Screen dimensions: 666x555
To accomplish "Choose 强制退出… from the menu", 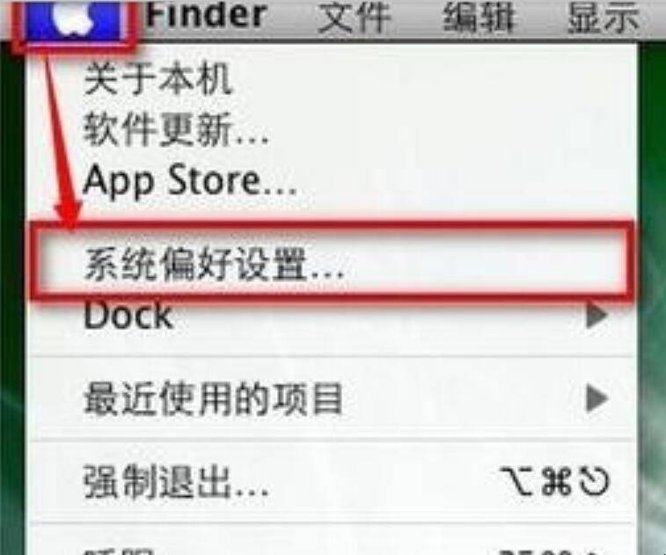I will pyautogui.click(x=333, y=481).
